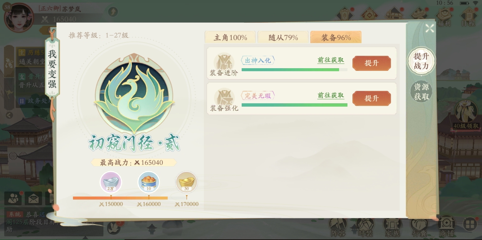Select the 资源获取 side tab
The height and width of the screenshot is (240, 482).
(421, 92)
